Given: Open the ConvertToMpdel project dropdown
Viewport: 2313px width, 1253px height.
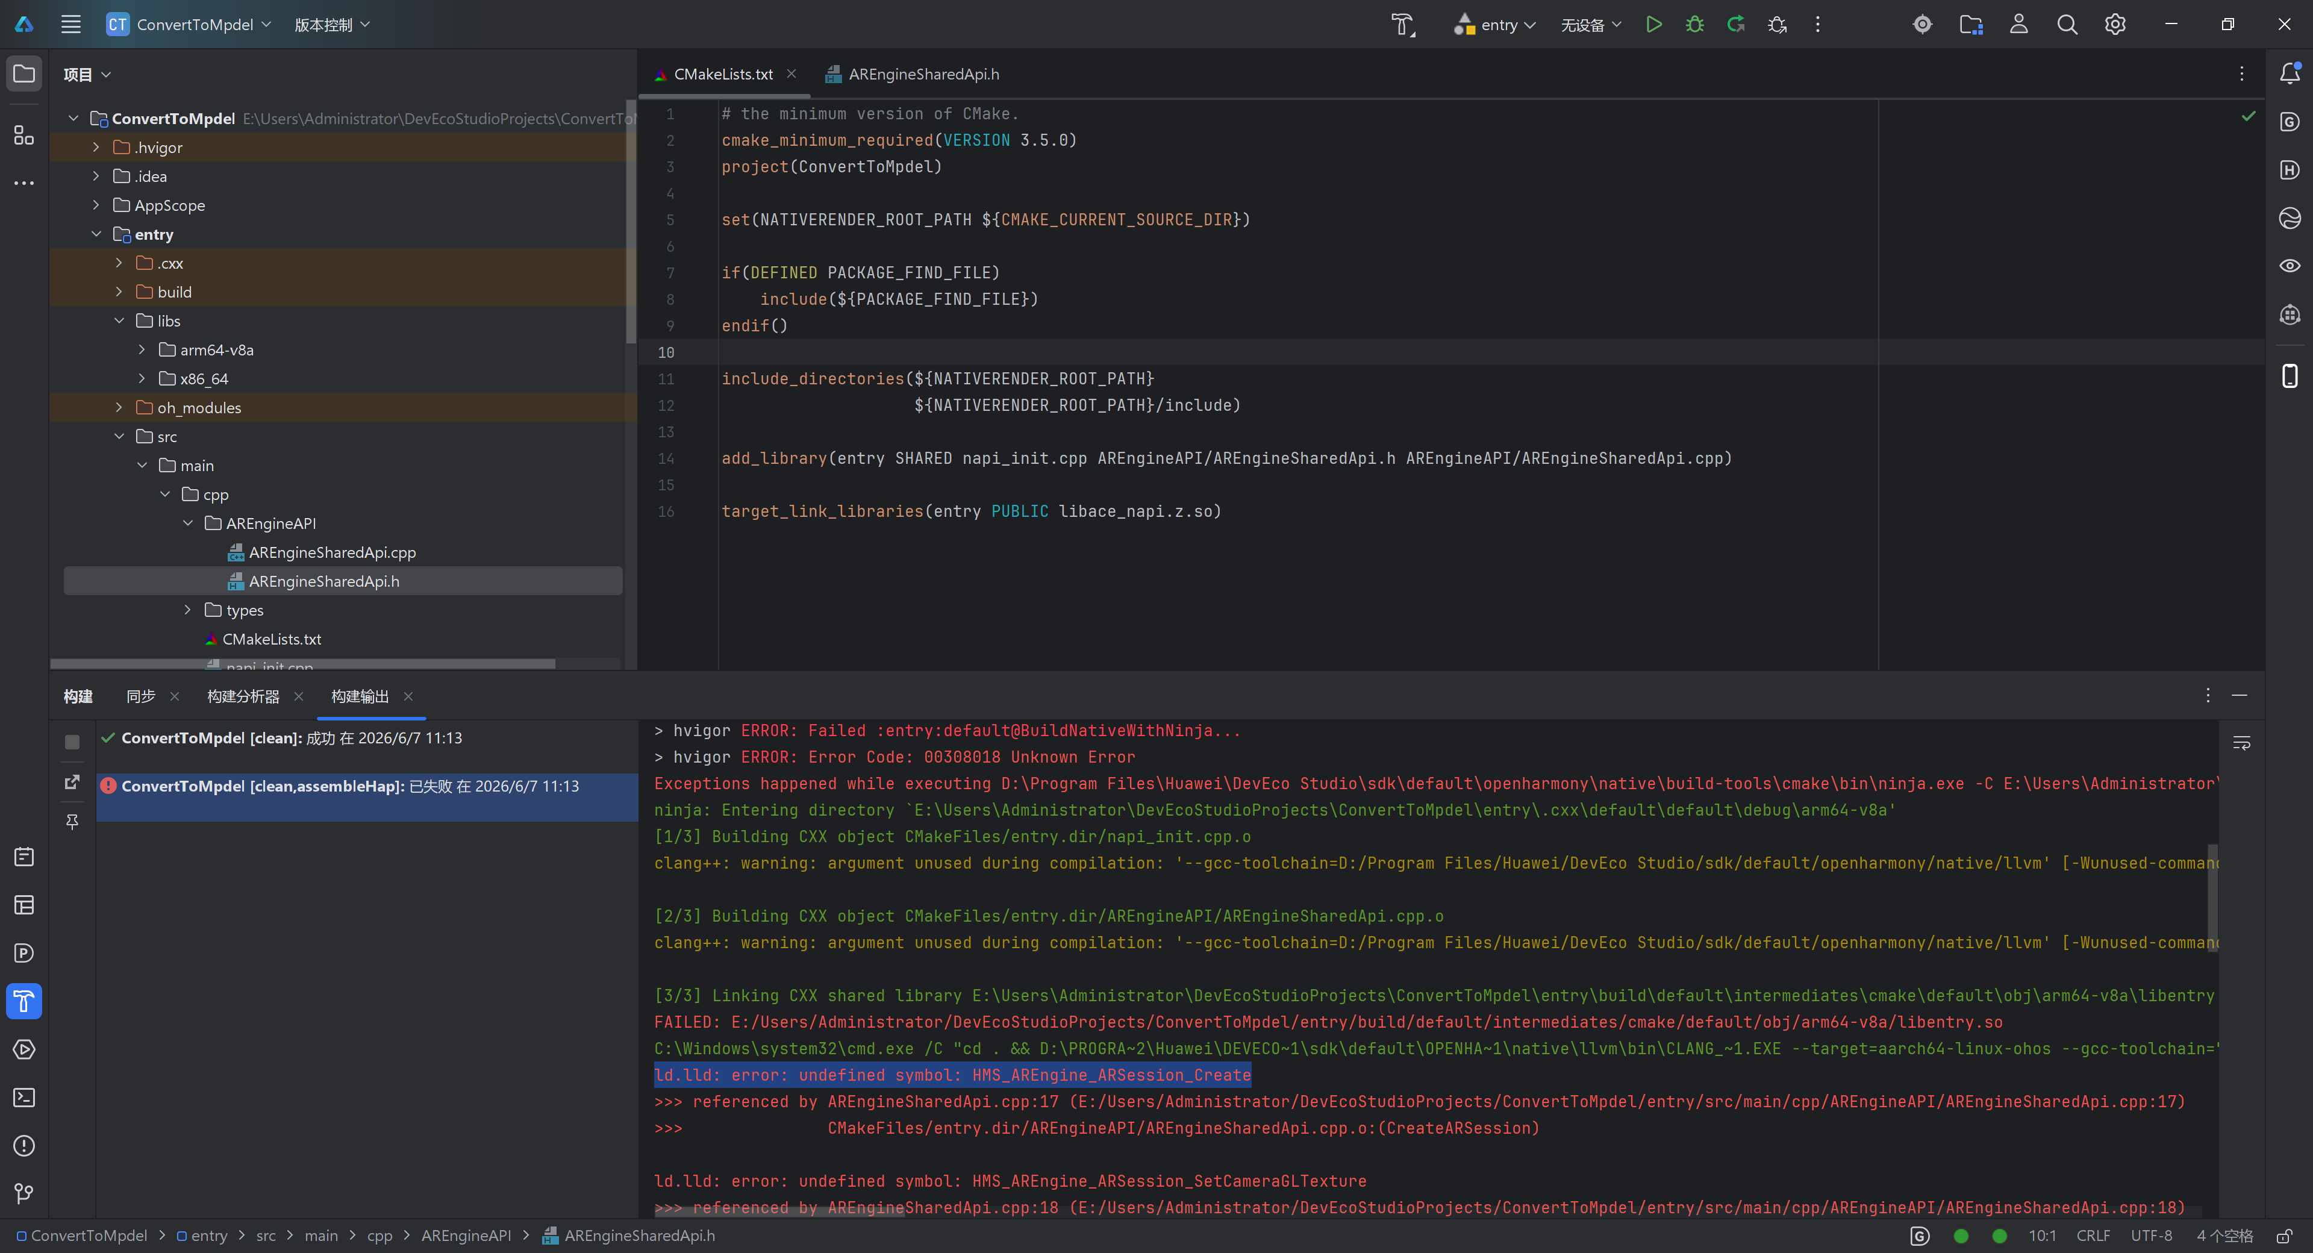Looking at the screenshot, I should pos(189,24).
